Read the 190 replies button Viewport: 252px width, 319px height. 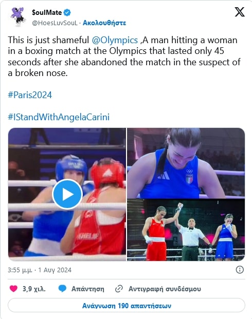click(x=127, y=306)
